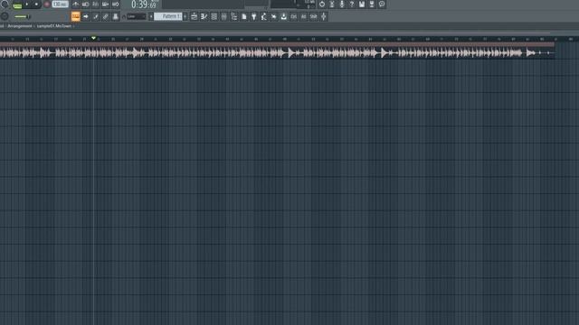Click the snap magnet icon
The width and height of the screenshot is (579, 325).
[124, 16]
